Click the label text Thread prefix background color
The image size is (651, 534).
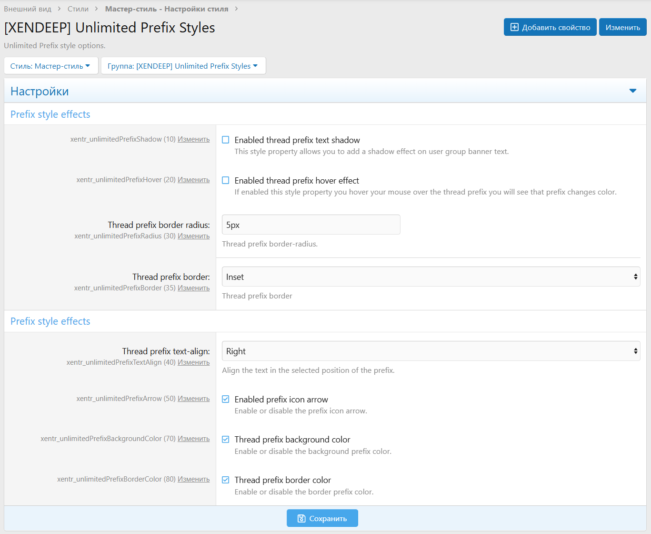292,439
